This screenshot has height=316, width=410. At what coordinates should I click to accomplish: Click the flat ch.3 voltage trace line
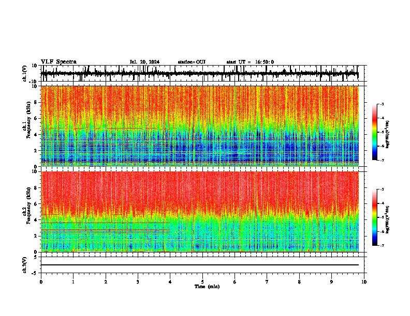click(x=200, y=265)
